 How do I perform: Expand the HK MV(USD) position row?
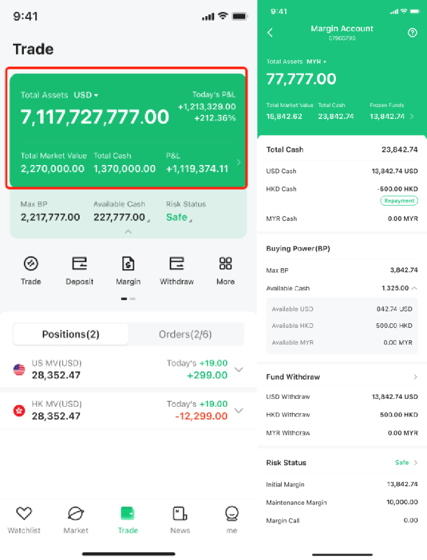coord(239,410)
